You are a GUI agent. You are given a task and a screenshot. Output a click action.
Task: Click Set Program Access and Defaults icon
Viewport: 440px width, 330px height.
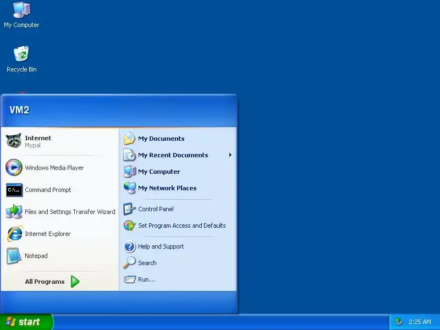(129, 226)
